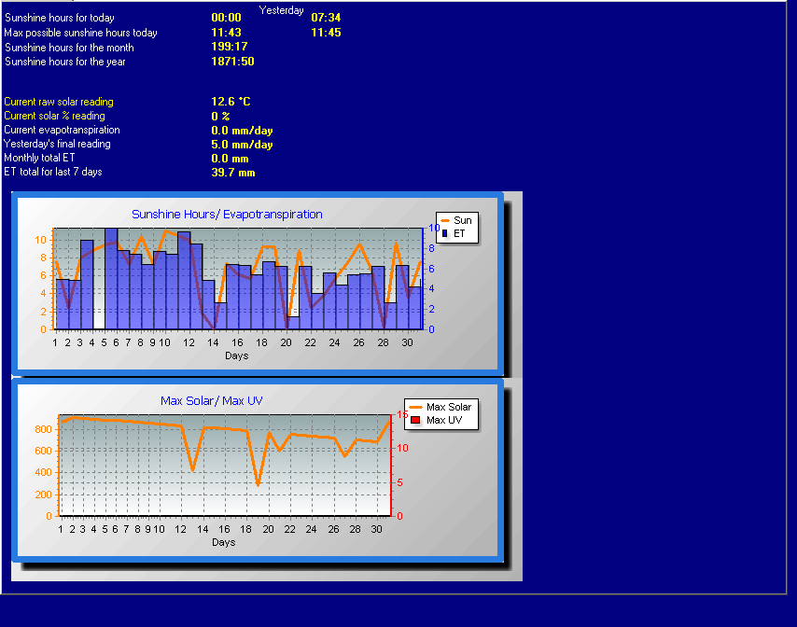Viewport: 797px width, 627px height.
Task: Click 'Yesterday's final reading' label
Action: point(57,144)
